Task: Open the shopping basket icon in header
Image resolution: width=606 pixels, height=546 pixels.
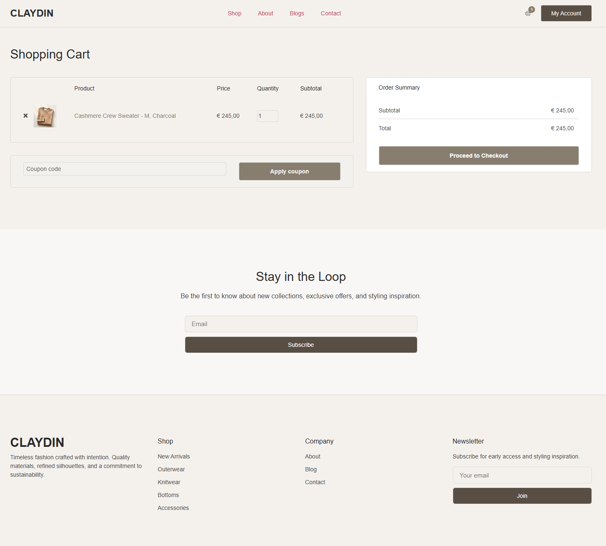Action: click(528, 13)
